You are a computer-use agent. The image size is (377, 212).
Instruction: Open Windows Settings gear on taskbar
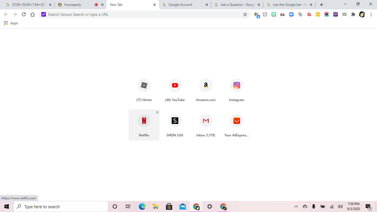(x=210, y=206)
